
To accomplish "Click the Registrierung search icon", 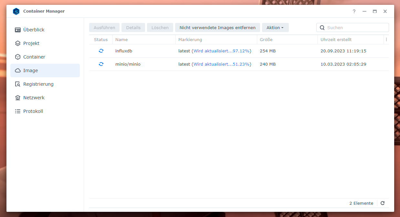I will click(x=18, y=84).
